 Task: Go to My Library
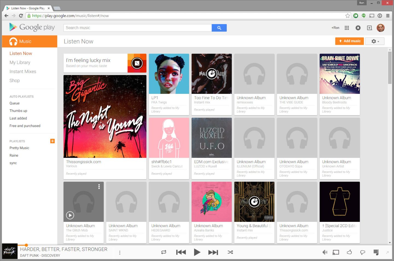click(20, 62)
